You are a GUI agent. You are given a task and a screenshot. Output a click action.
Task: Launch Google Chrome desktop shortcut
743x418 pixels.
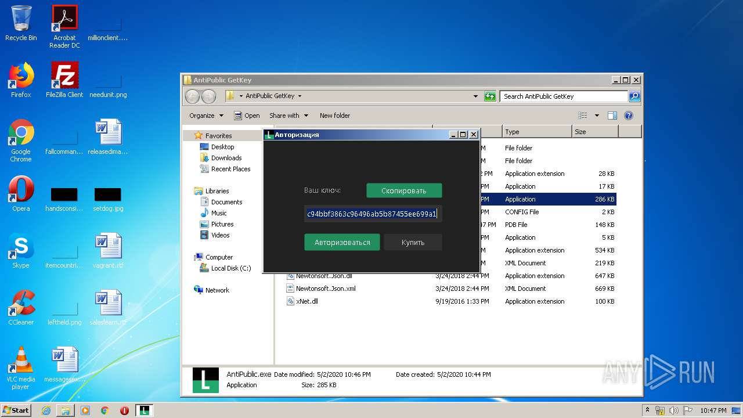21,140
